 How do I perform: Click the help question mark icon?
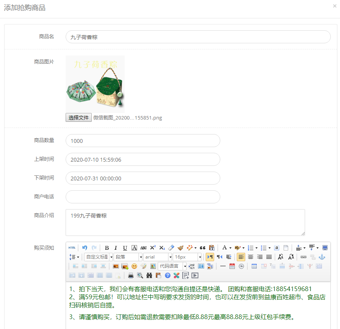pos(168,275)
